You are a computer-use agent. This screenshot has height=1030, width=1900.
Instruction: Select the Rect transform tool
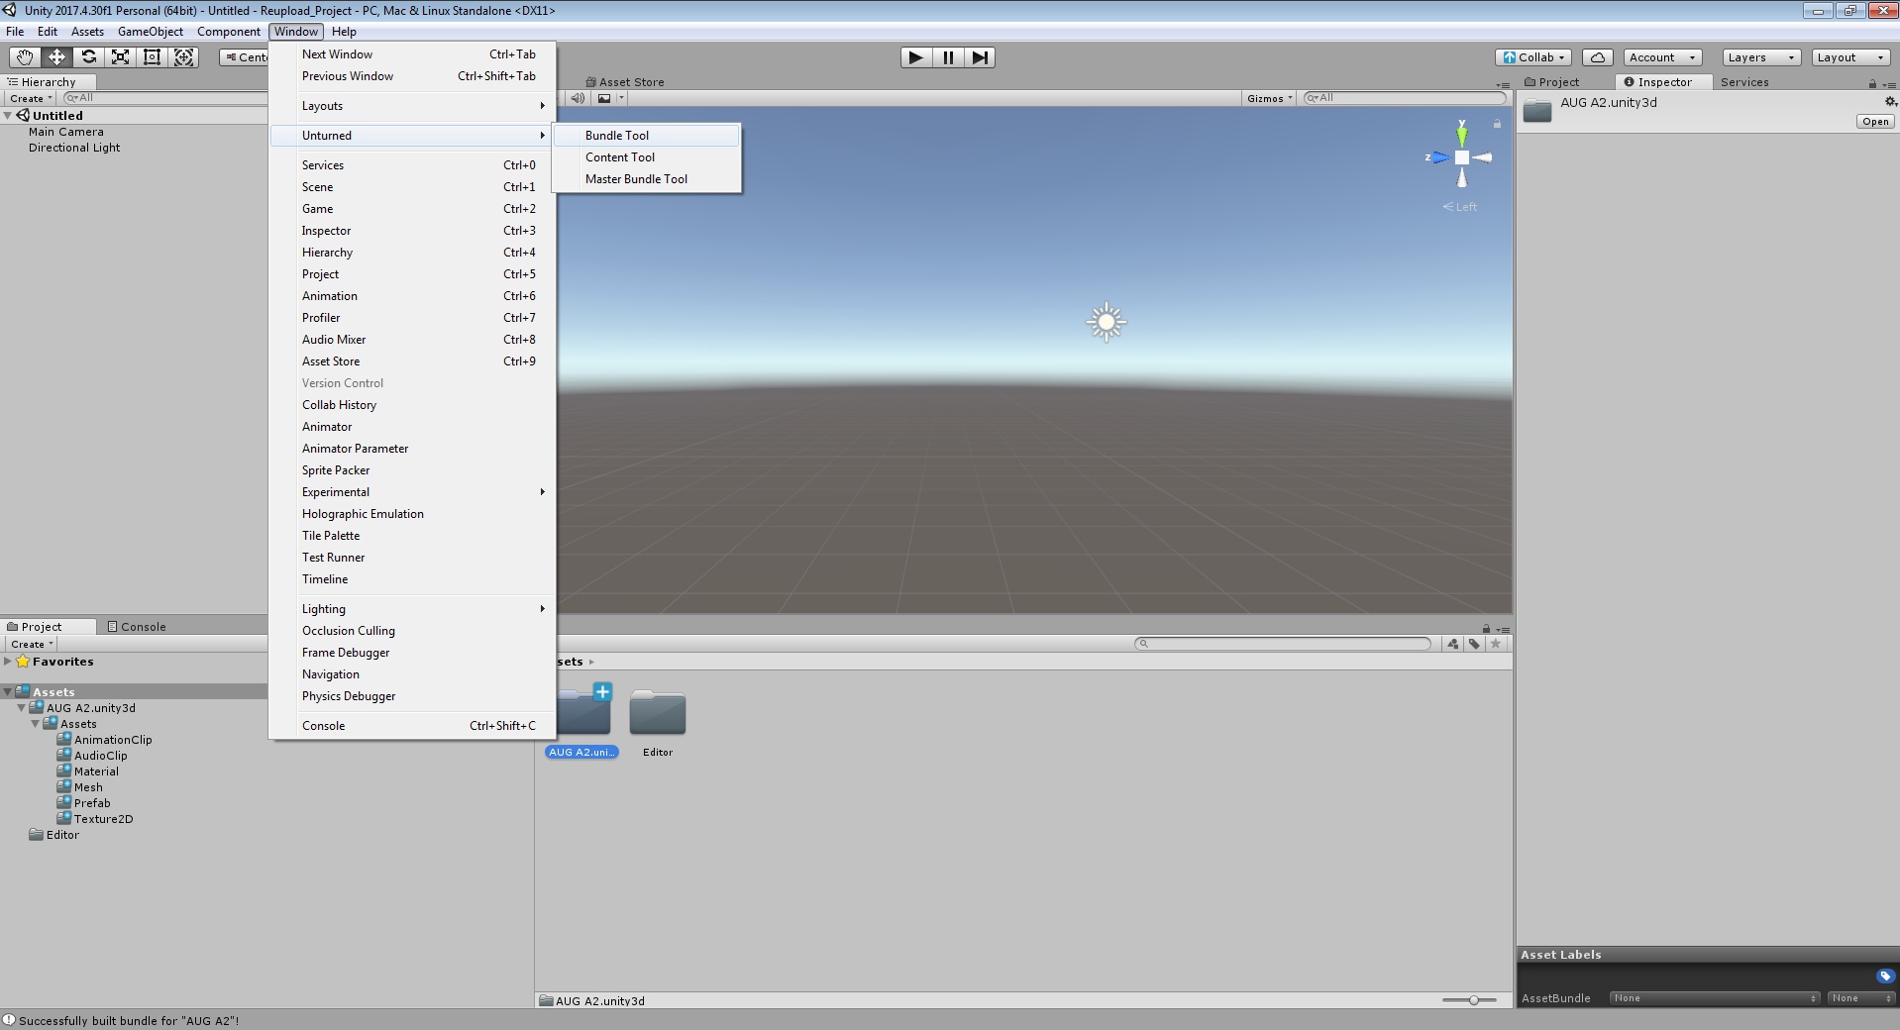(x=152, y=57)
